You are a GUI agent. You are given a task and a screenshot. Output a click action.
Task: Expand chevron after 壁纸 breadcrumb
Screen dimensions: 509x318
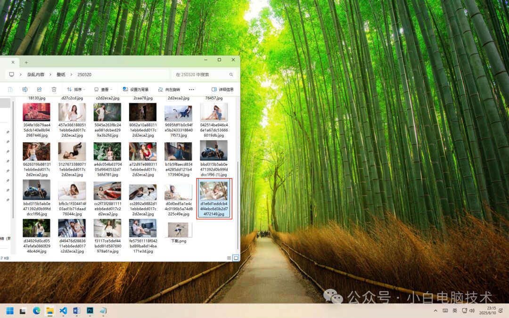pos(71,74)
